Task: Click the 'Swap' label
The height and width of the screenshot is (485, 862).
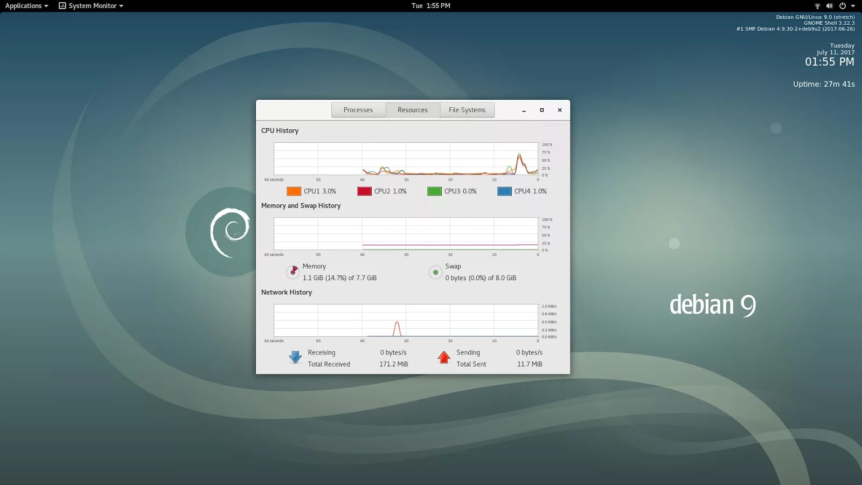Action: point(453,266)
